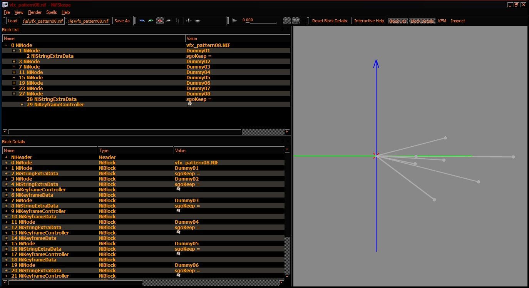Click flag icon of 9 NiKeyframeController row
Viewport: 529px width, 288px height.
point(178,211)
